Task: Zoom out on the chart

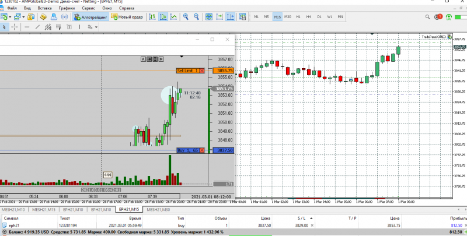Action: coord(196,17)
